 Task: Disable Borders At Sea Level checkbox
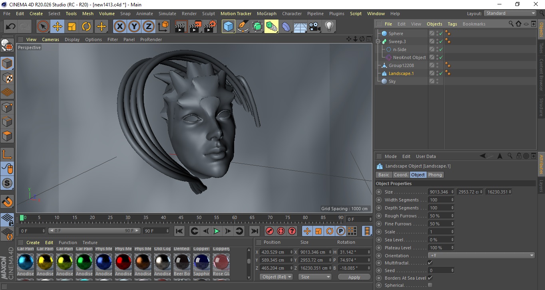[430, 278]
